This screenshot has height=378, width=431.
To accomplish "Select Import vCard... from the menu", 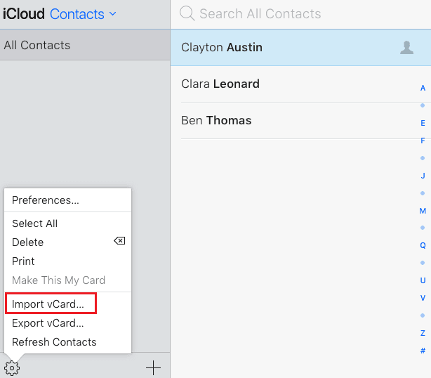I will tap(48, 304).
